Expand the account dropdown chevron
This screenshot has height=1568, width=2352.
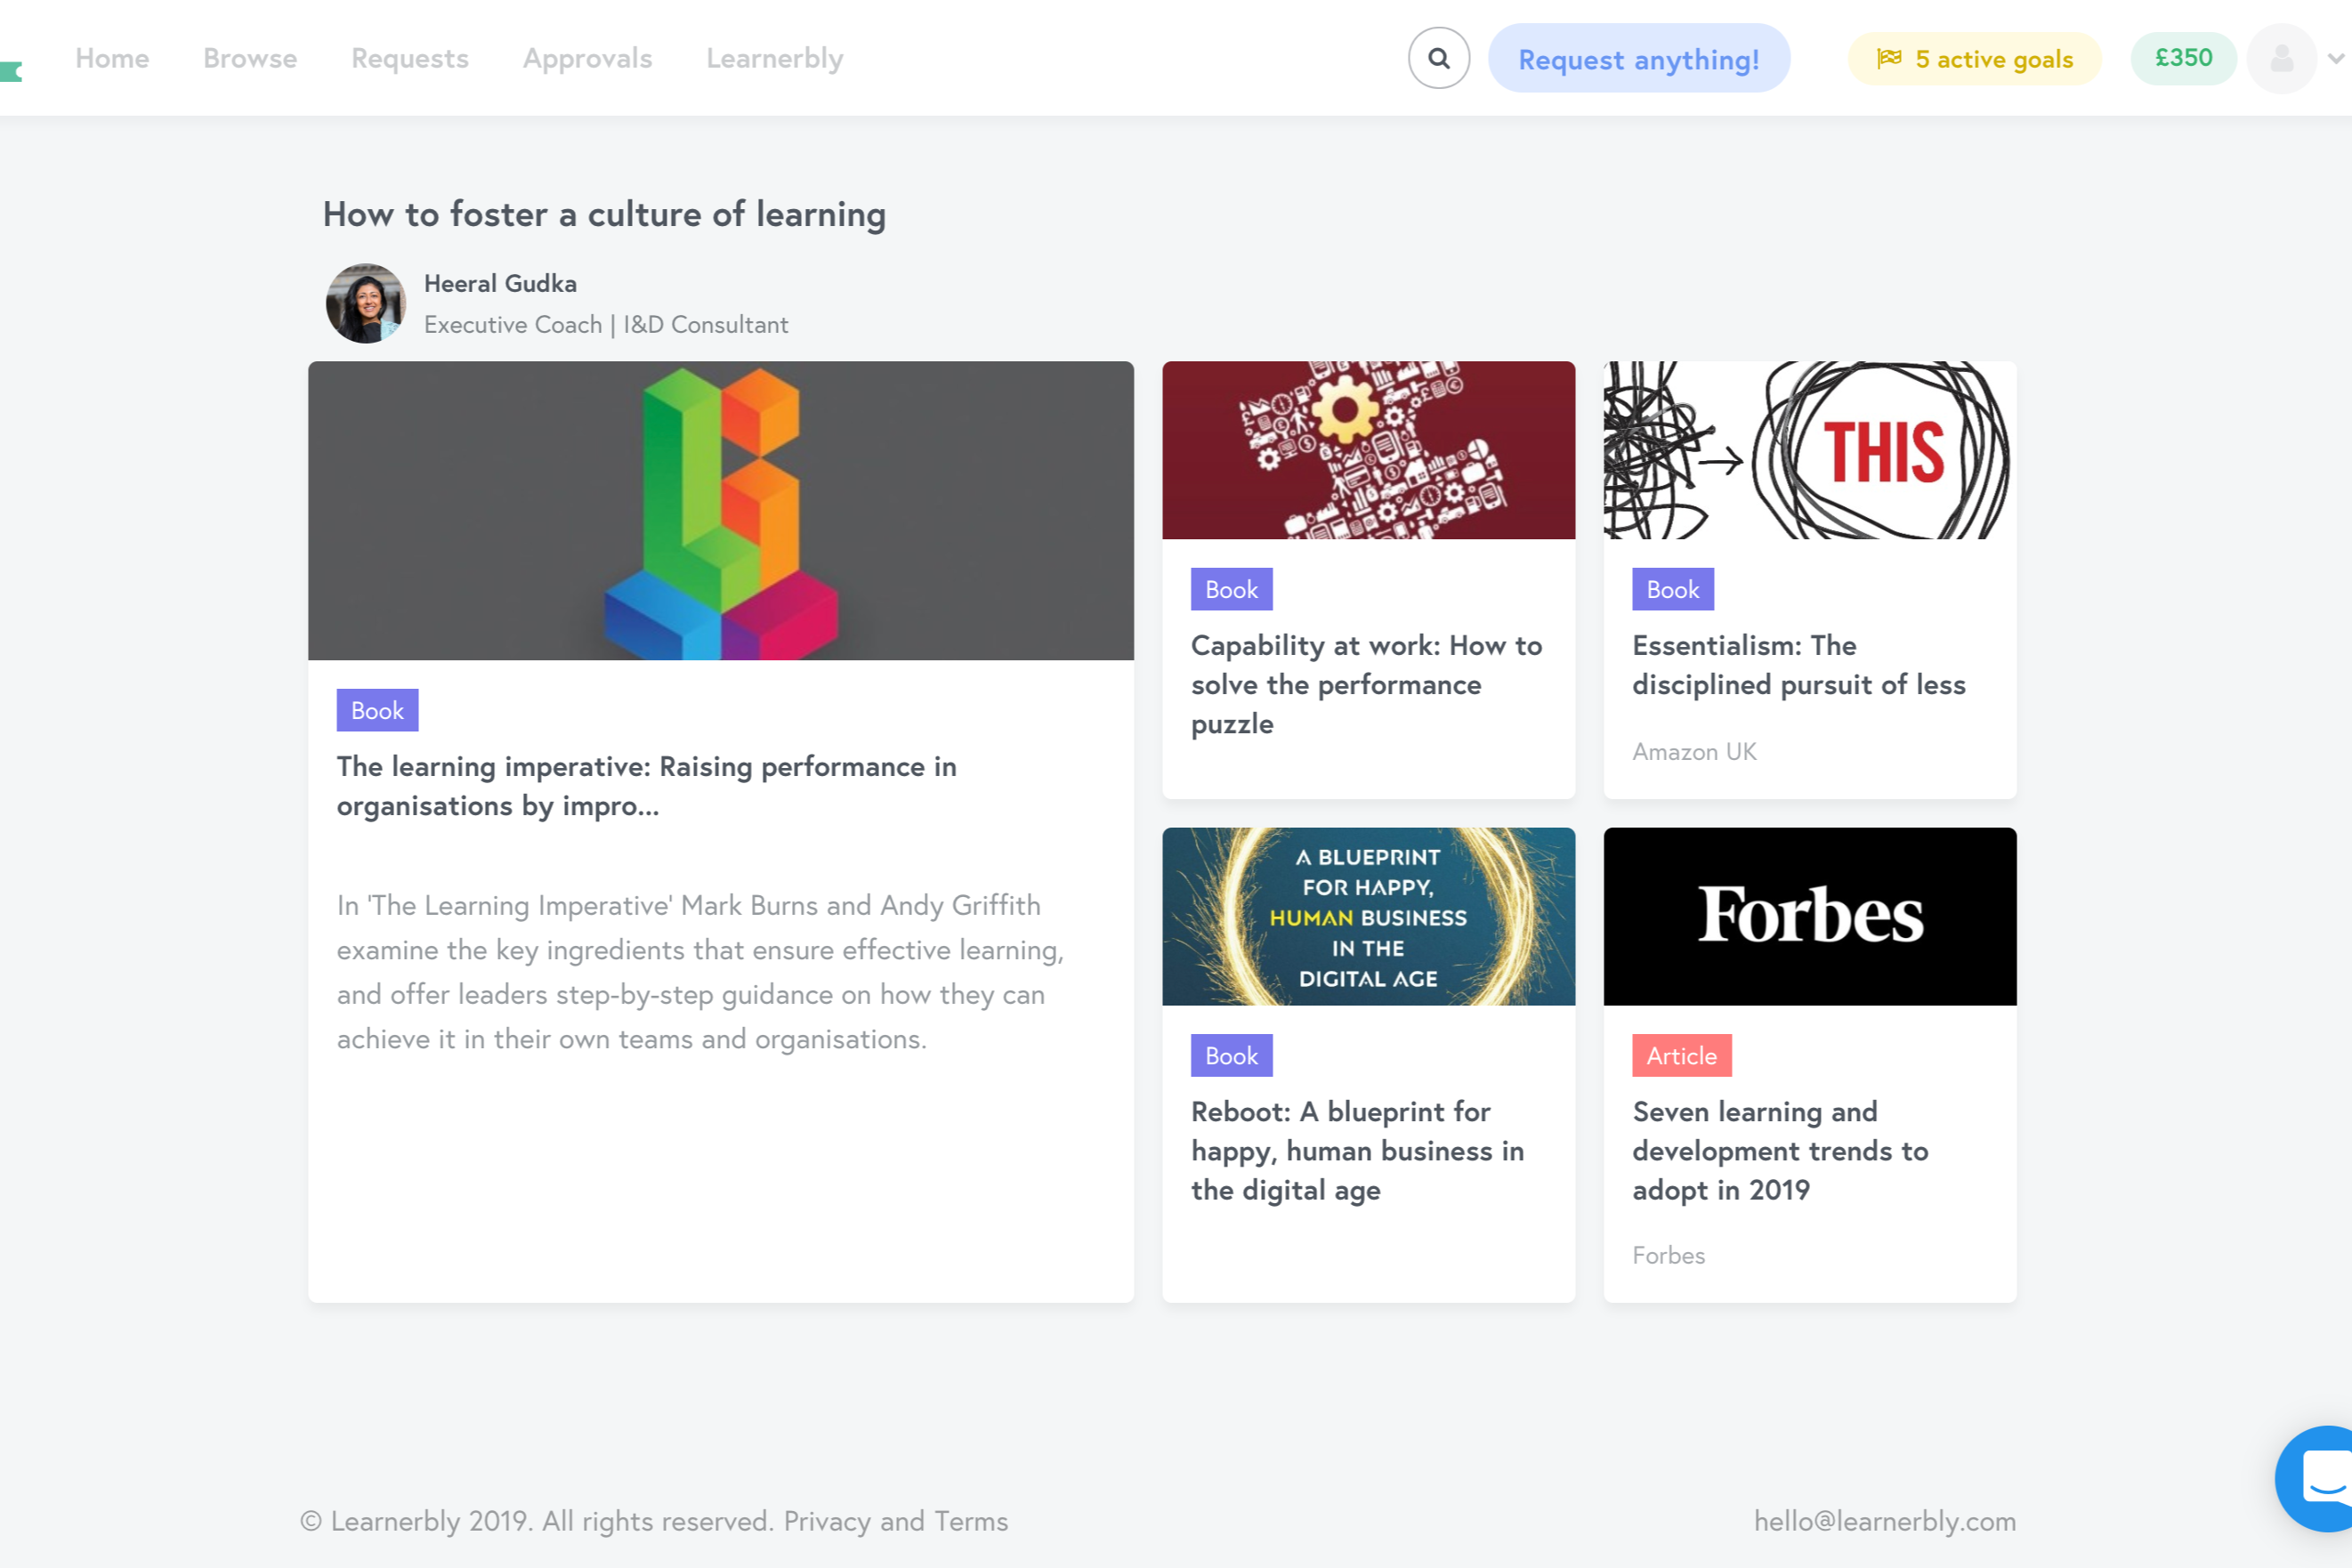coord(2336,58)
